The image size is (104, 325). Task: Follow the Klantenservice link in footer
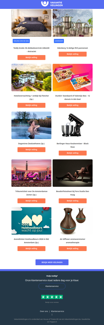(x=57, y=311)
